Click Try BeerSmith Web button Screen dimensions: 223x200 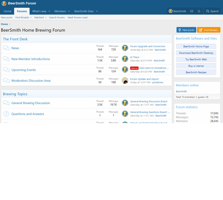point(196,59)
